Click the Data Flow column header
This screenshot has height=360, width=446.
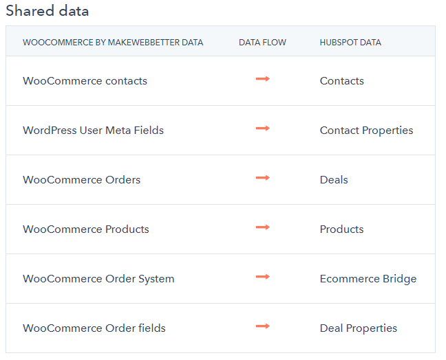click(x=262, y=43)
